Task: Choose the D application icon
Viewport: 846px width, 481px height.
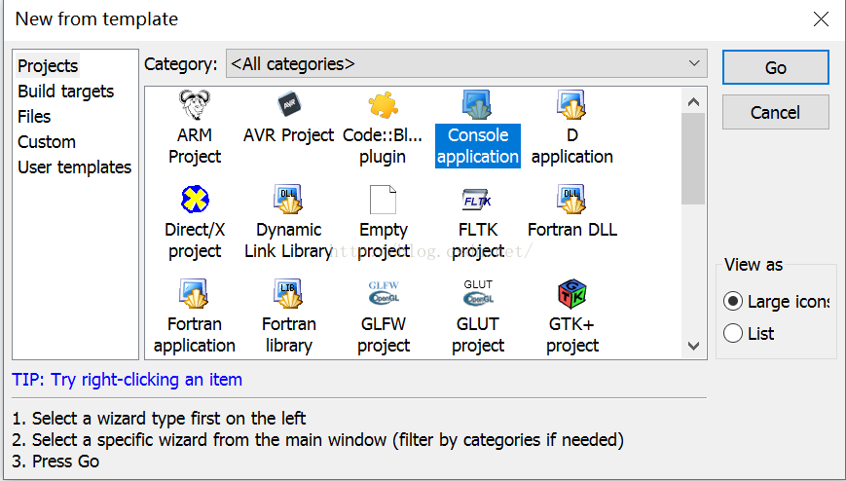Action: tap(571, 105)
